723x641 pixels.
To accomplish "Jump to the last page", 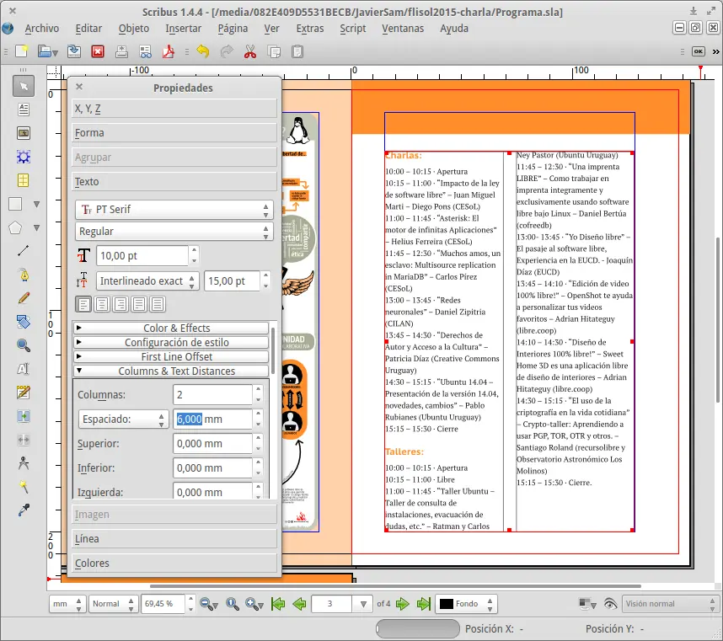I will [423, 604].
